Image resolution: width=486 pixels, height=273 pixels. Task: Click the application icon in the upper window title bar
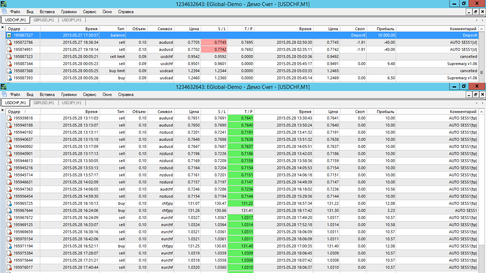click(x=4, y=4)
